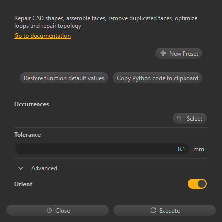
Task: Execute the repair CAD function
Action: (x=164, y=210)
